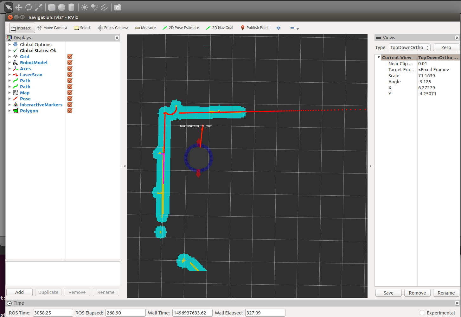461x317 pixels.
Task: Open the view Type dropdown
Action: point(409,48)
